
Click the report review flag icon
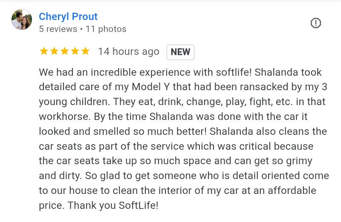click(x=315, y=23)
